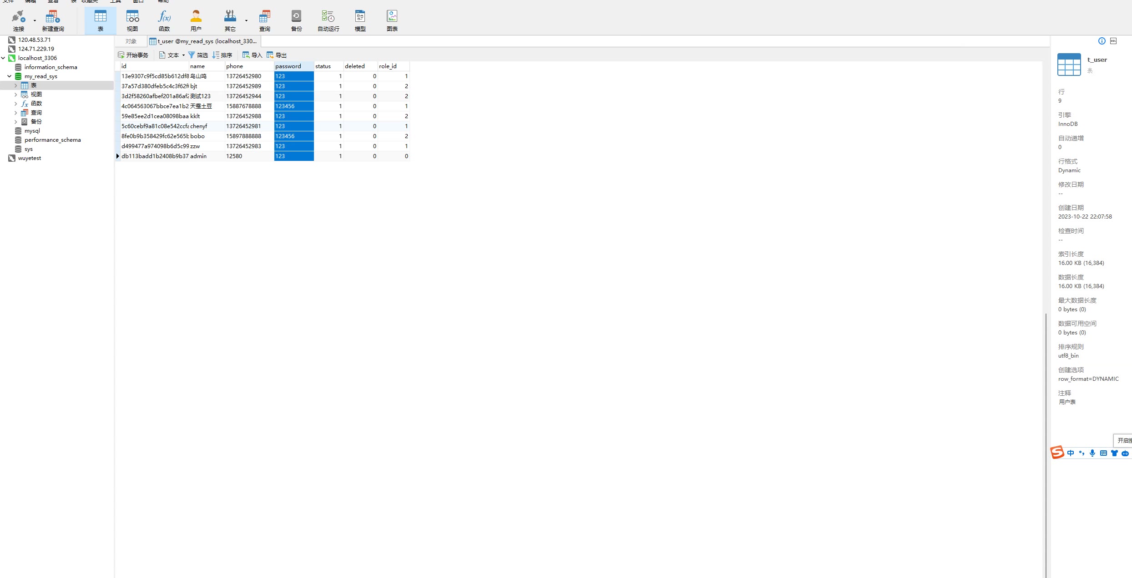The height and width of the screenshot is (578, 1132).
Task: Click the info icon in right panel
Action: click(1102, 41)
